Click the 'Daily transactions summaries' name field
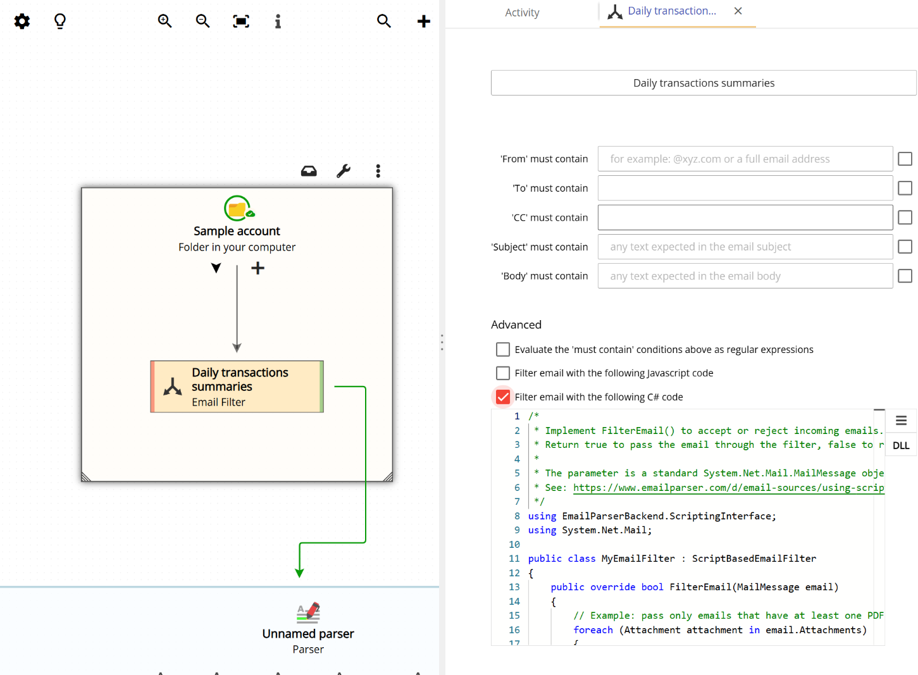This screenshot has height=675, width=918. click(x=703, y=82)
